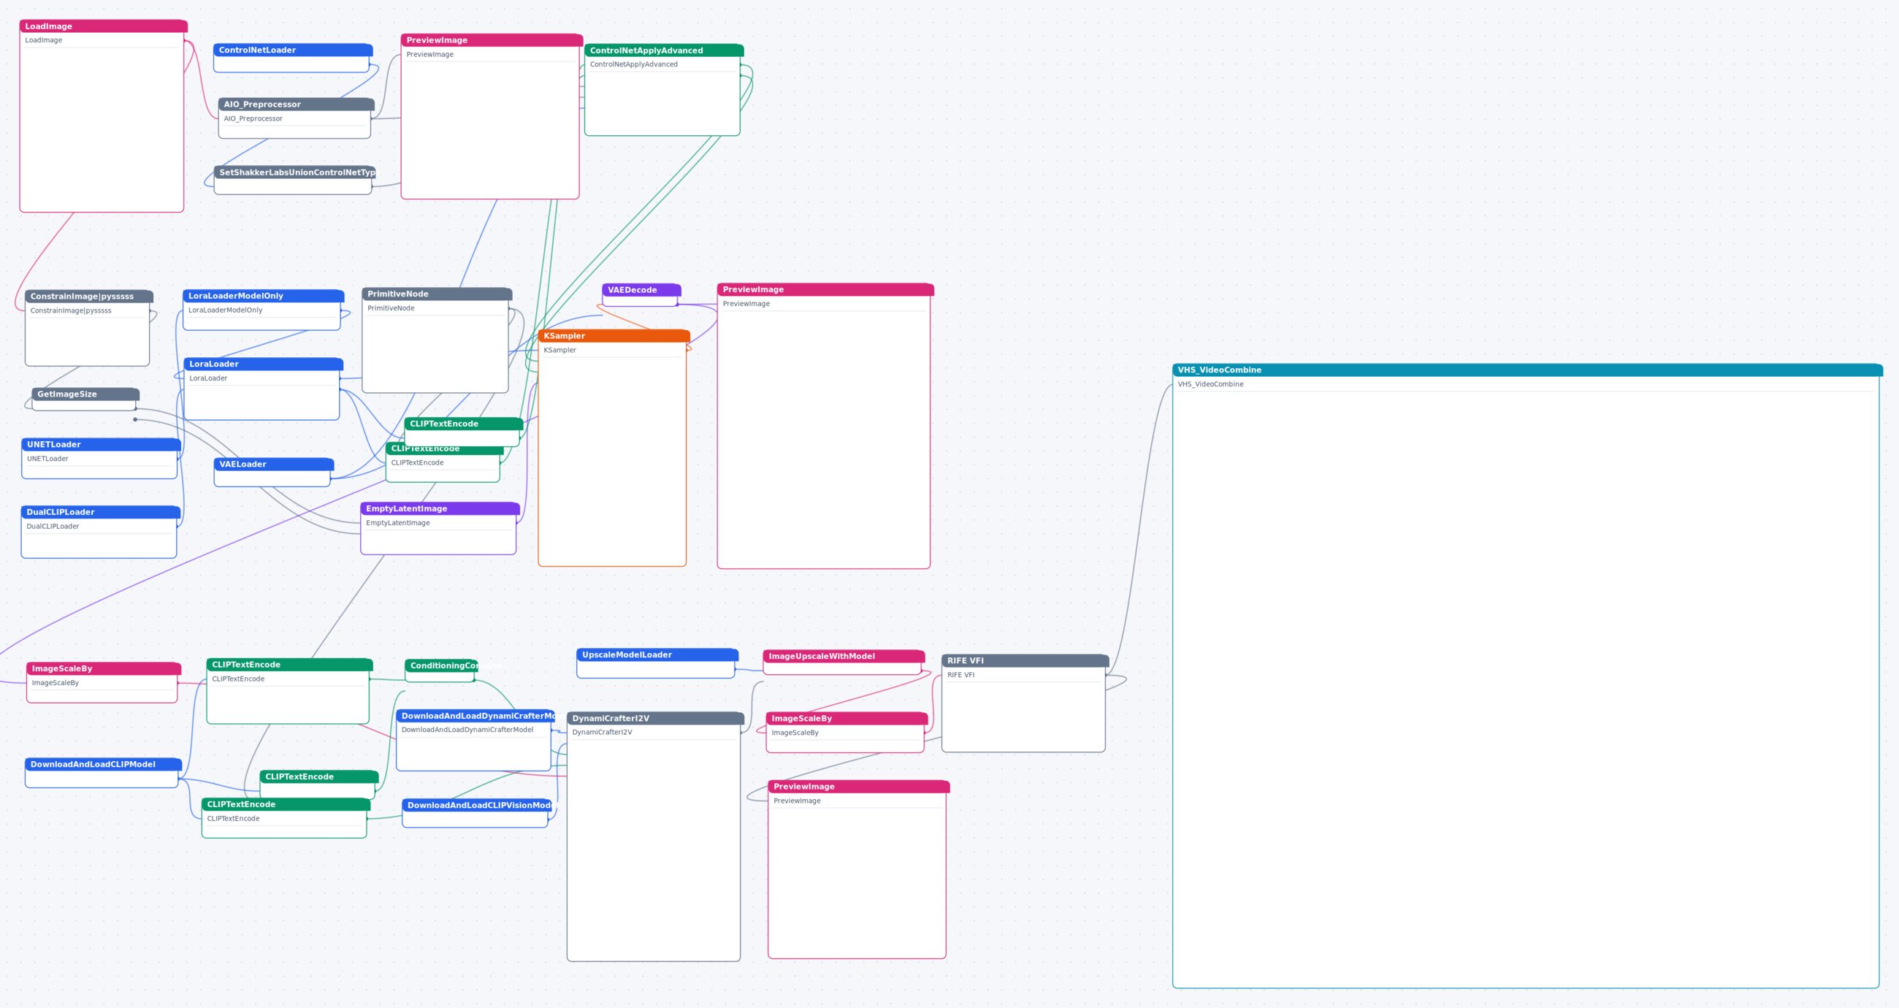Click the ConditioningCombine node title
This screenshot has height=1008, width=1899.
coord(441,666)
